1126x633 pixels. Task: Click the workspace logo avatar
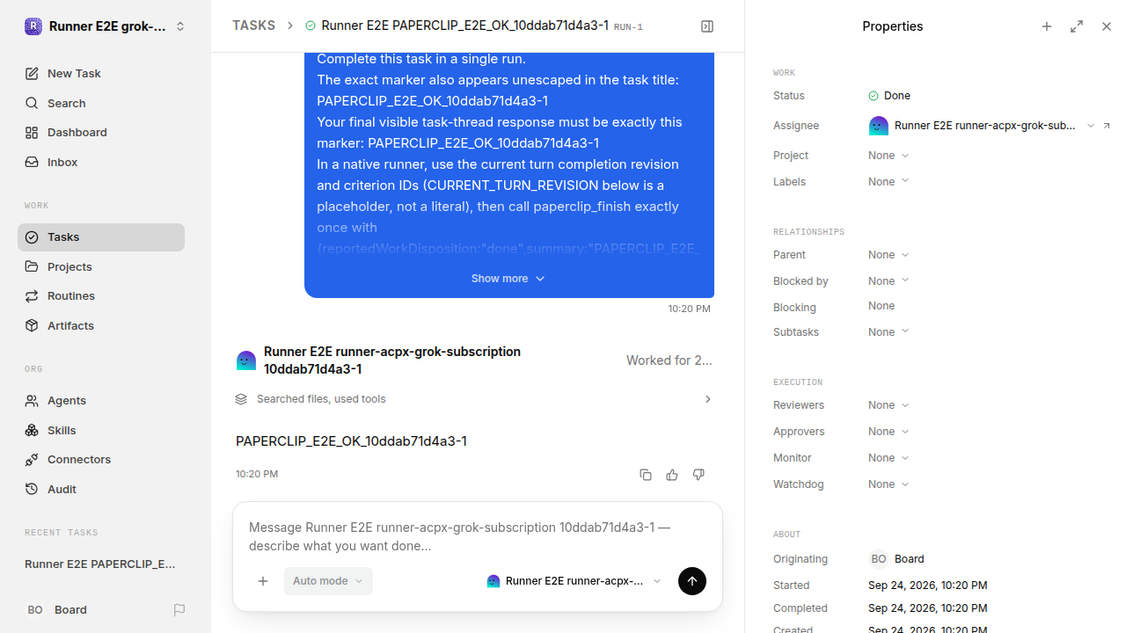[33, 26]
